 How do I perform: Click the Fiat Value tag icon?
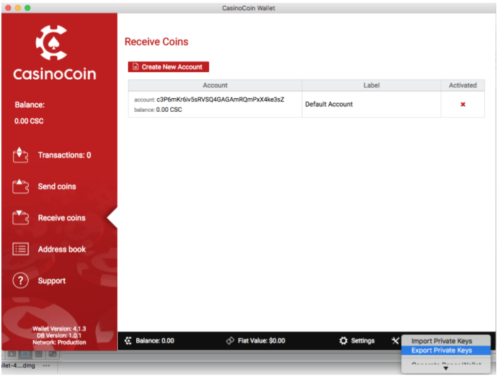click(230, 341)
